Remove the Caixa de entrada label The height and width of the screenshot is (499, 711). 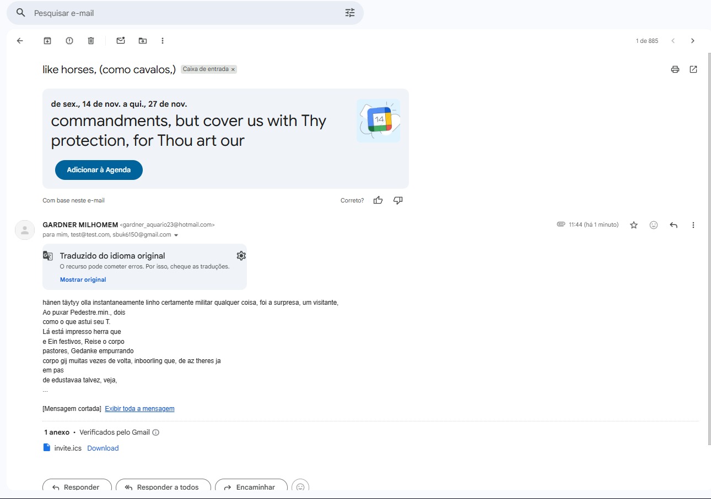click(x=233, y=70)
